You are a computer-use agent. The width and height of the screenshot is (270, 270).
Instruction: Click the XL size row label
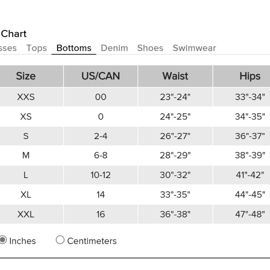[x=26, y=194]
